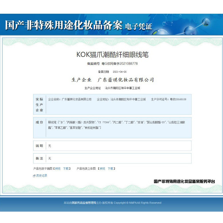
Task: Click the 企业地址 entry in the actual producer box
Action: coord(121,99)
